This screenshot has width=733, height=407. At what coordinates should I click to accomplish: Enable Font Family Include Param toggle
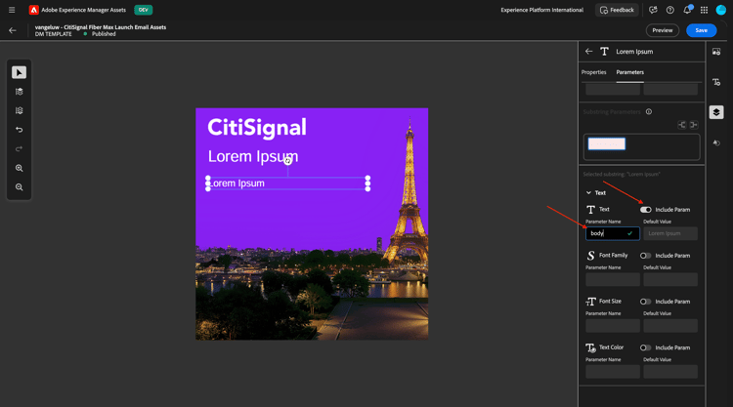point(646,256)
